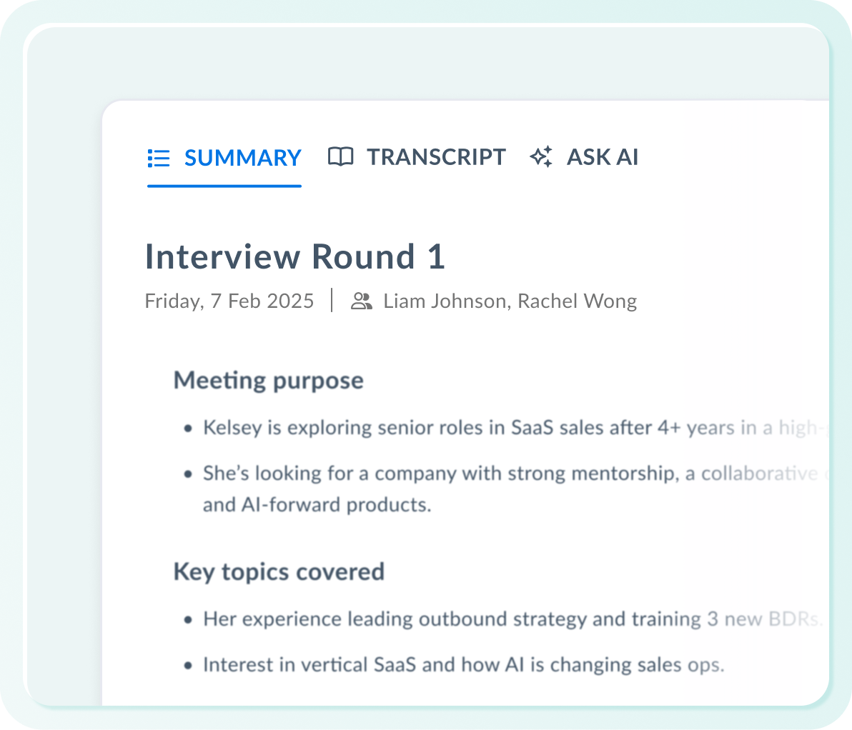
Task: Click the date Friday, 7 Feb 2025
Action: (229, 301)
